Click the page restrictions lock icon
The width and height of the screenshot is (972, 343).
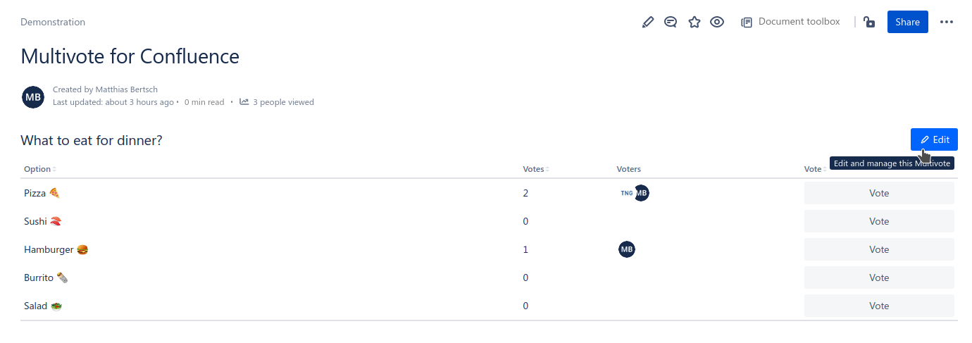tap(869, 23)
